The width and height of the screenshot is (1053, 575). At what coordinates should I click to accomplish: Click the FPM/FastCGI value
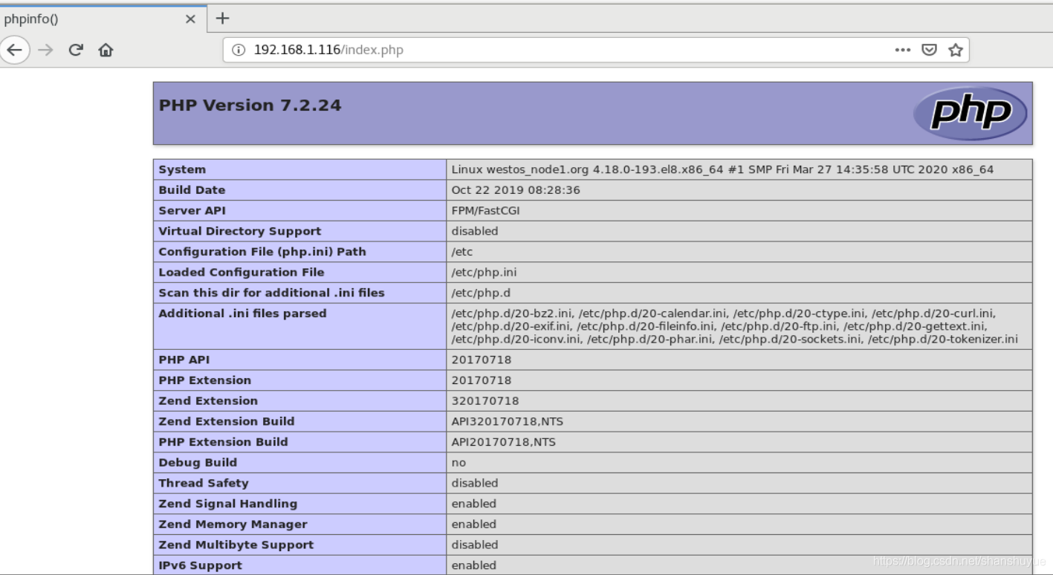[x=485, y=211]
